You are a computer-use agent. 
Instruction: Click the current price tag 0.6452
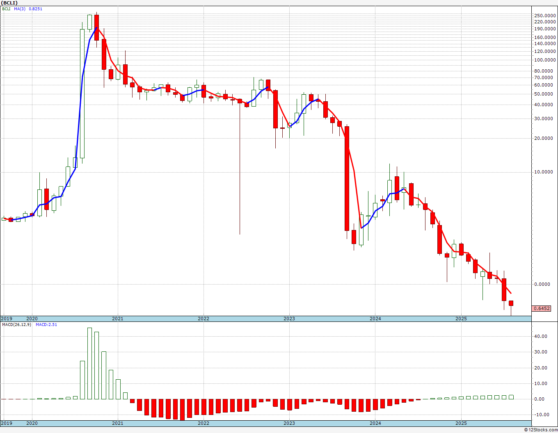[542, 308]
